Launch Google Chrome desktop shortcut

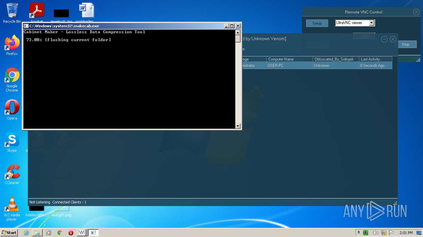pyautogui.click(x=12, y=80)
